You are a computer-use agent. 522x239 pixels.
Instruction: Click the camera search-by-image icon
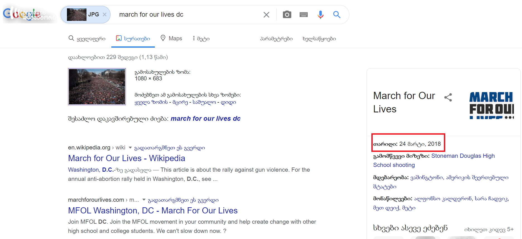tap(287, 14)
